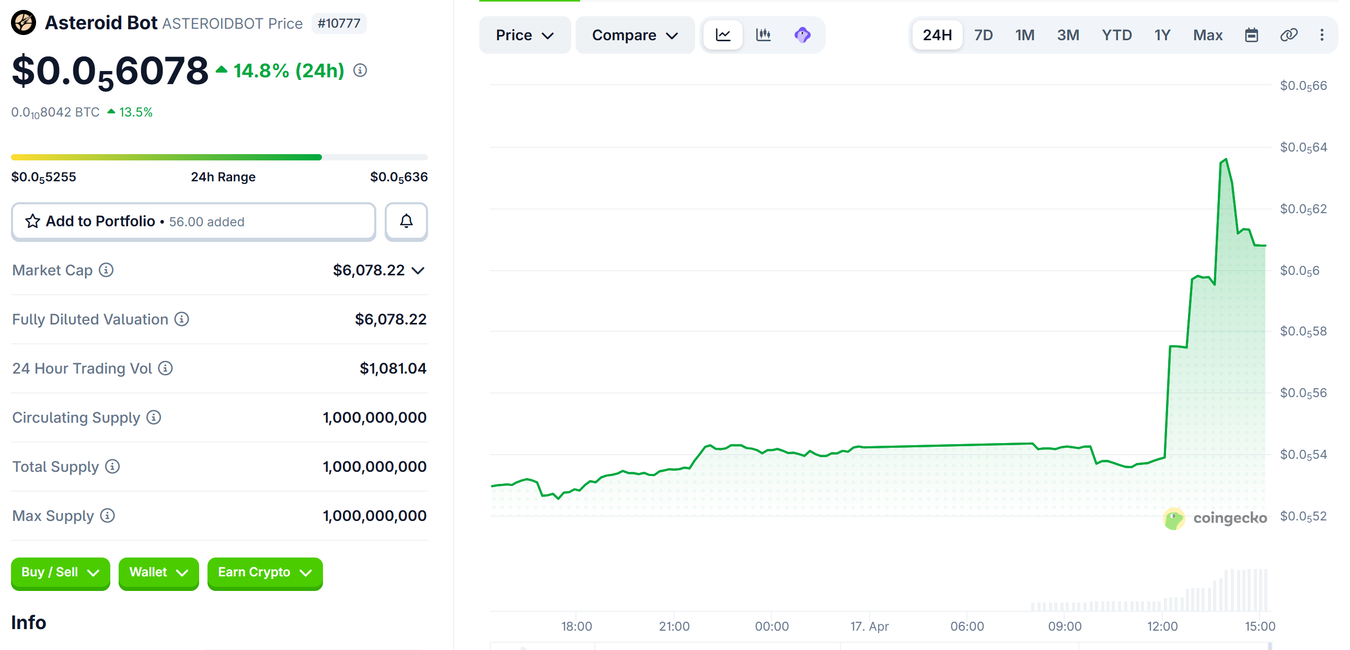Click the price alert bell icon
This screenshot has width=1350, height=650.
tap(406, 222)
